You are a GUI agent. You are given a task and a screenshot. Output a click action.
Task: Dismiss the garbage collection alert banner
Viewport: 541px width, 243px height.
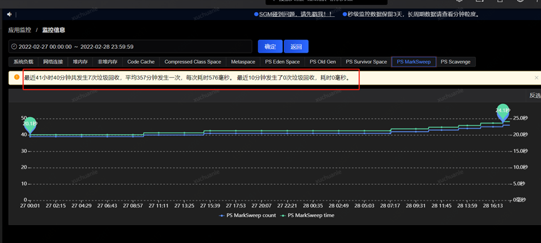point(536,78)
